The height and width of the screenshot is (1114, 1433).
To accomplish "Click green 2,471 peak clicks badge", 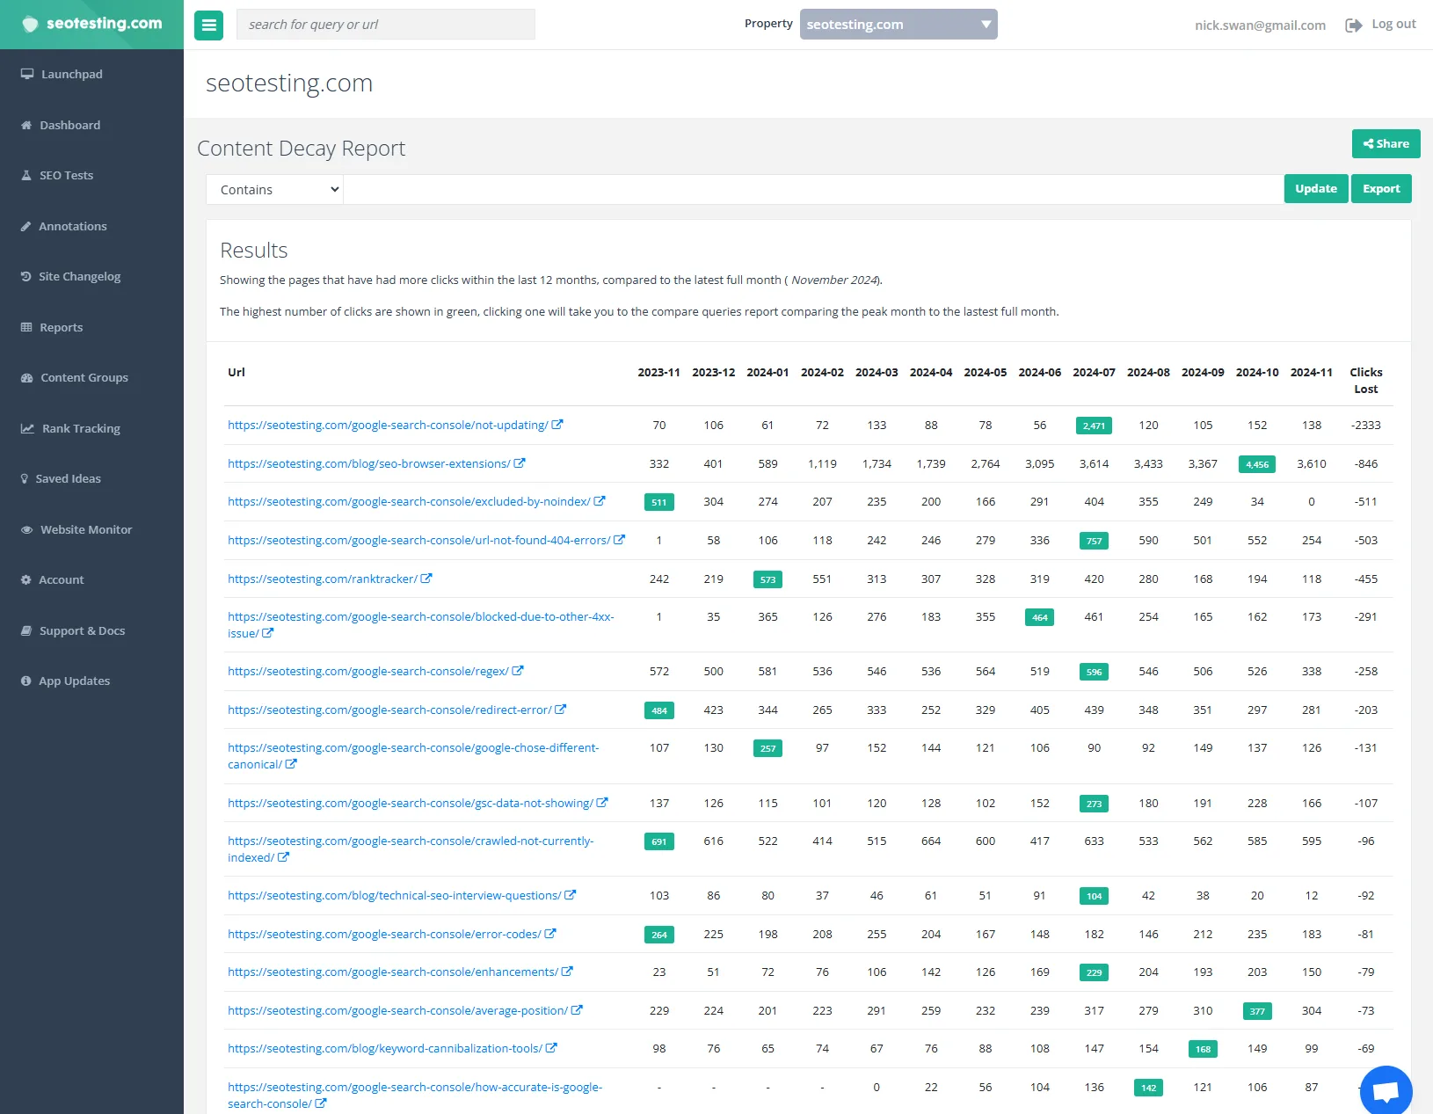I will click(1094, 426).
